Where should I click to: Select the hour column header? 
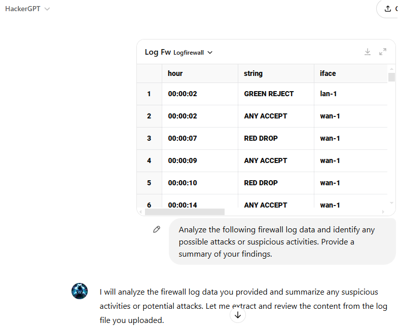tap(200, 73)
